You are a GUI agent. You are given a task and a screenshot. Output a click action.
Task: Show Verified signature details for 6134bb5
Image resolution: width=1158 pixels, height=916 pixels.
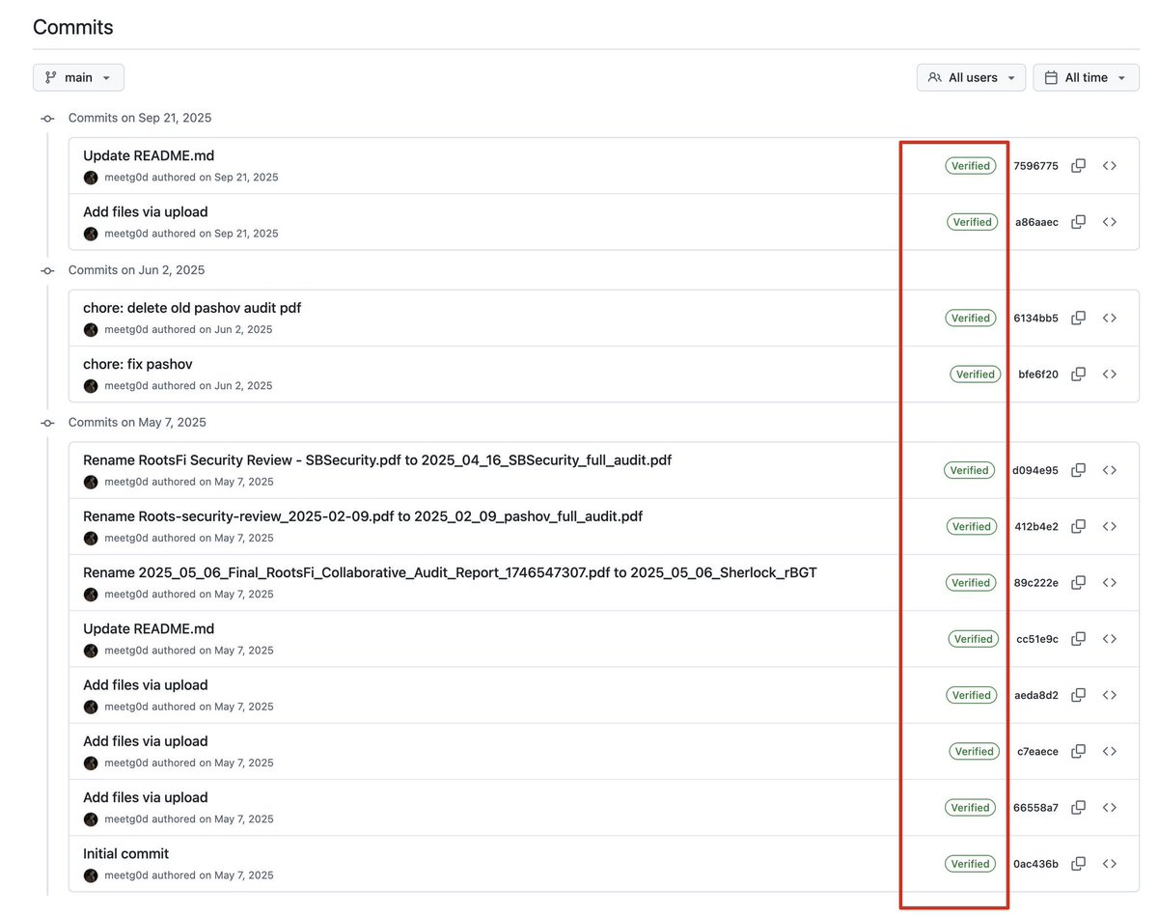970,318
